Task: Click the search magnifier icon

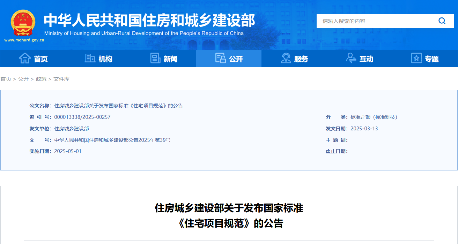Action: coord(442,21)
